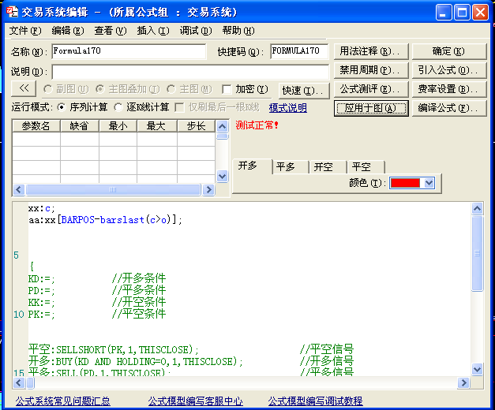
Task: Select 逐K线计算 run mode radio button
Action: (x=118, y=107)
